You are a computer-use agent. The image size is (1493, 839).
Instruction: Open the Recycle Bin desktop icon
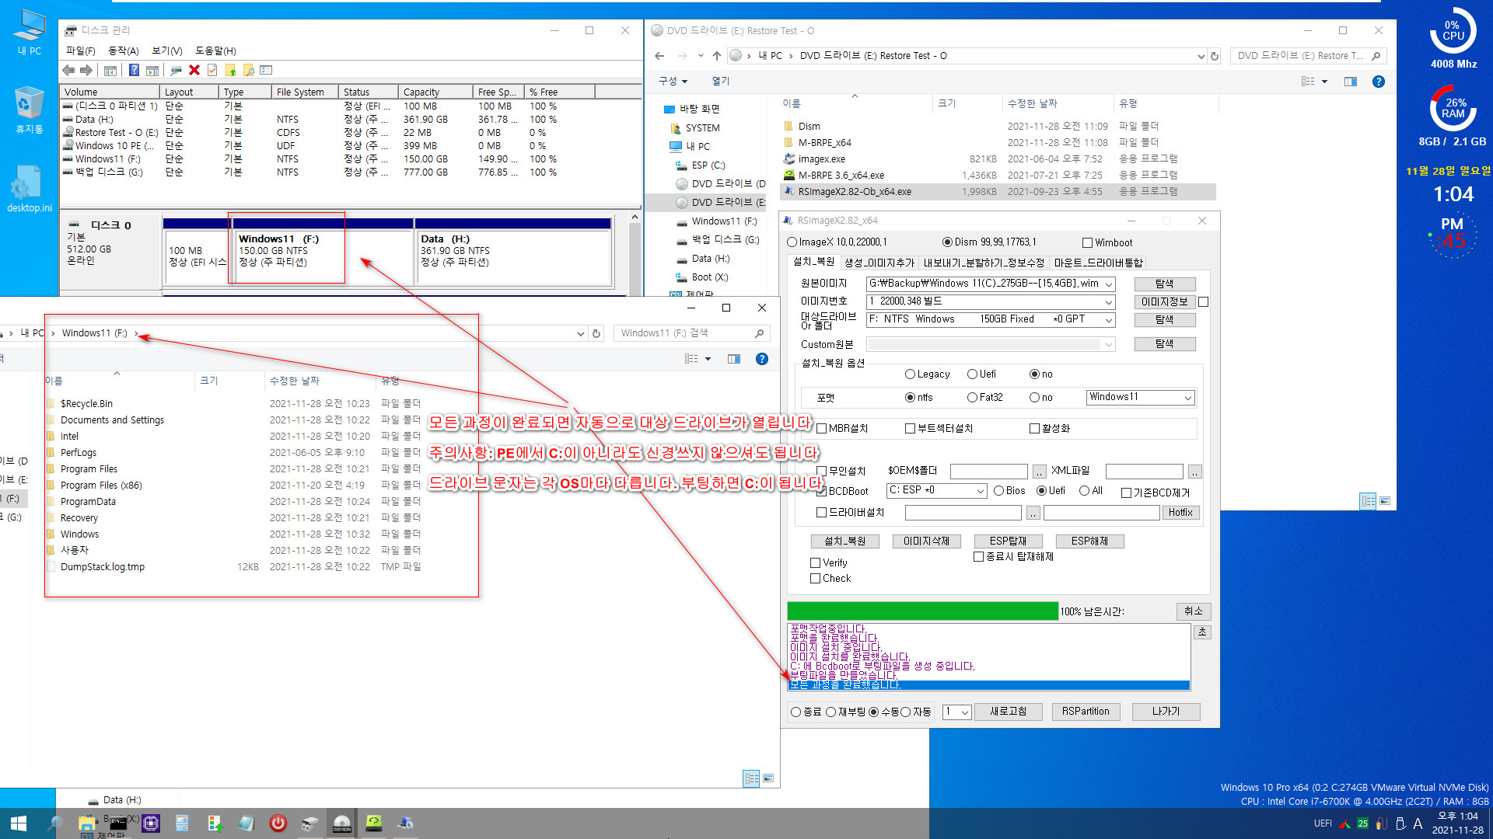[29, 110]
